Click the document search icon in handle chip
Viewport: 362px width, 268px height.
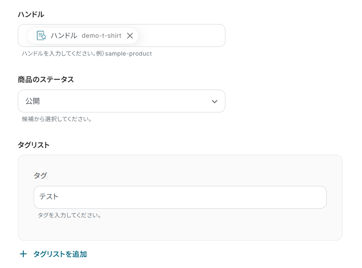(x=41, y=36)
